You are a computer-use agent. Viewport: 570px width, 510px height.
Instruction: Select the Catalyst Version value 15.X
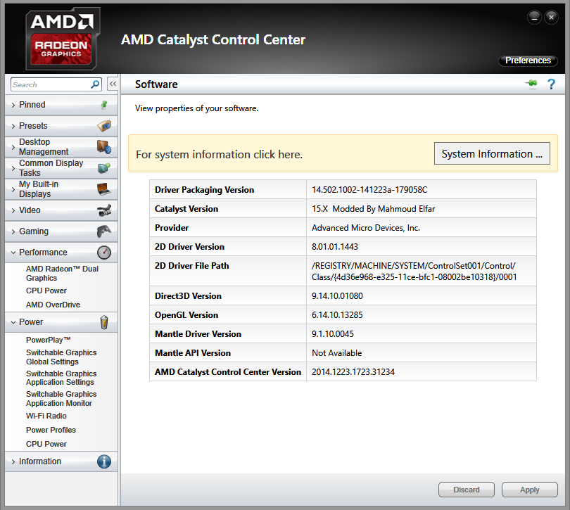(374, 209)
